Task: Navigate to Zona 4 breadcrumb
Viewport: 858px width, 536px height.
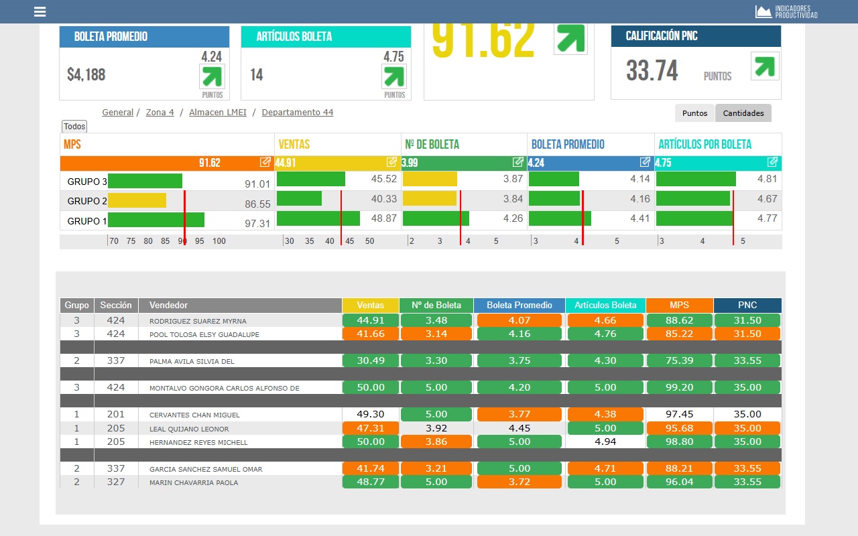Action: point(160,113)
